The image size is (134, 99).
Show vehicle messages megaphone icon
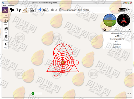click(x=39, y=10)
